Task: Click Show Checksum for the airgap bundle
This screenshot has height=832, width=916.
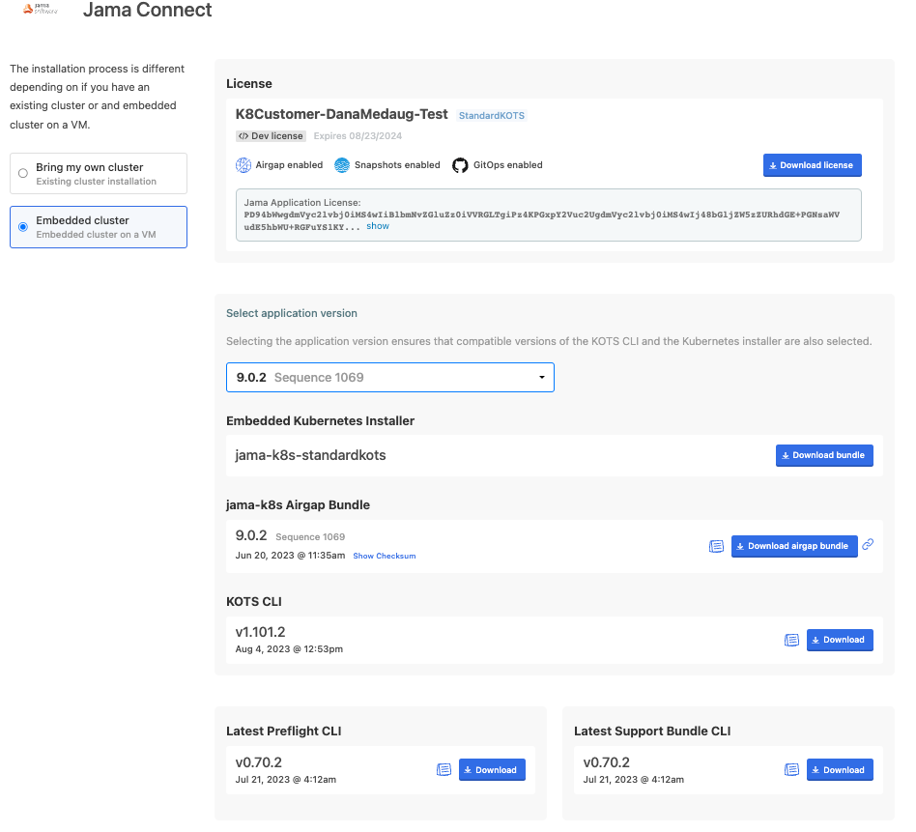Action: click(x=384, y=556)
